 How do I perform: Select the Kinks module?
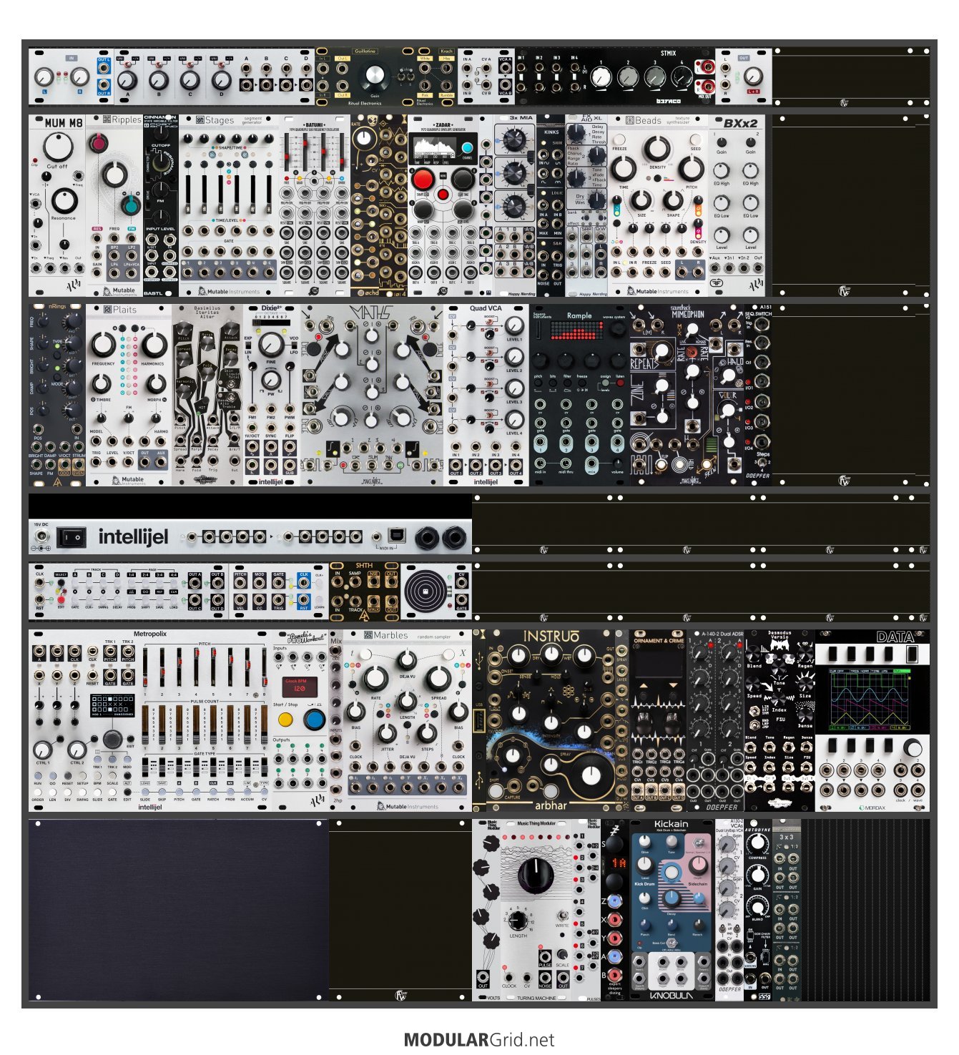[x=551, y=205]
